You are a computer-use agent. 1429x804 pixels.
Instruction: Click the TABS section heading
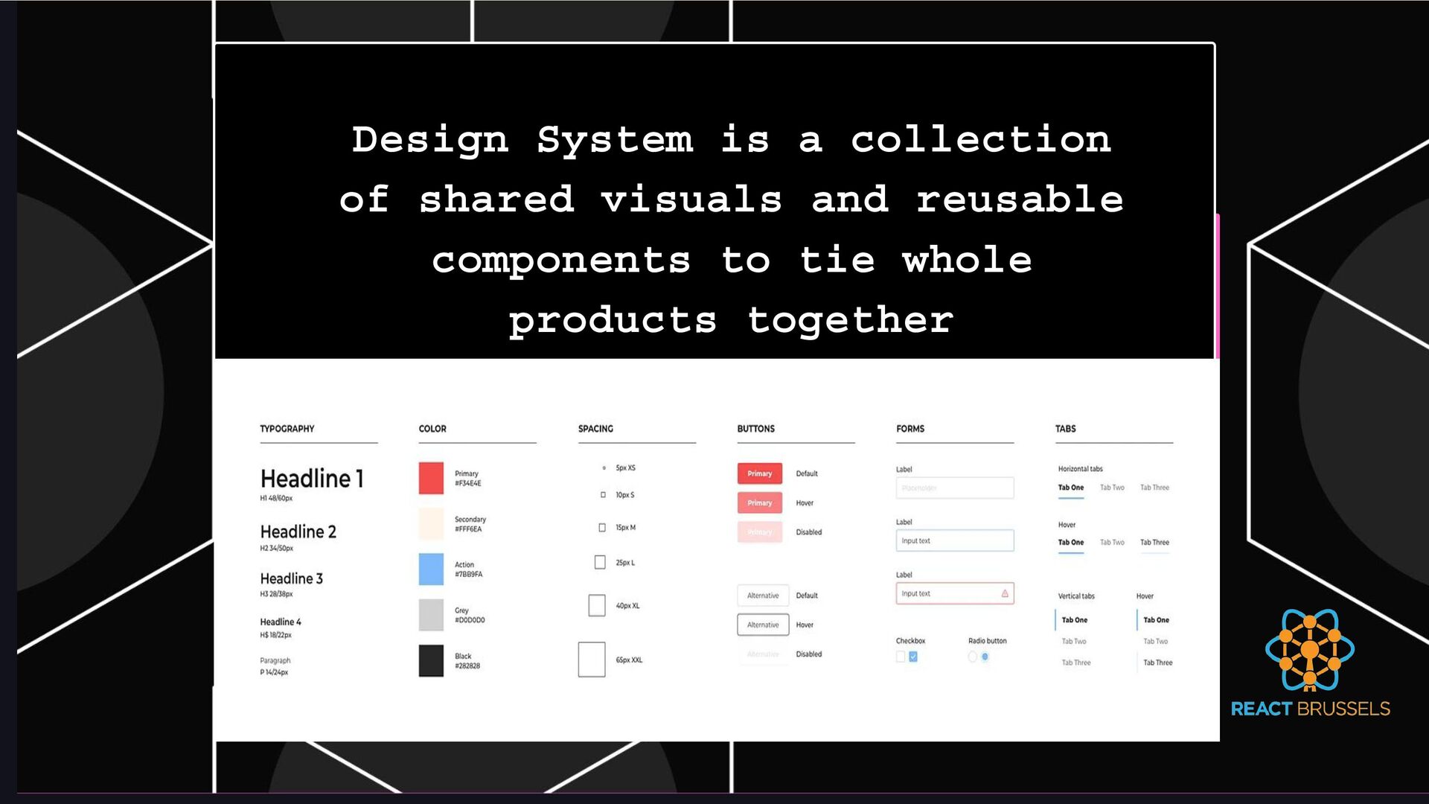(1065, 429)
